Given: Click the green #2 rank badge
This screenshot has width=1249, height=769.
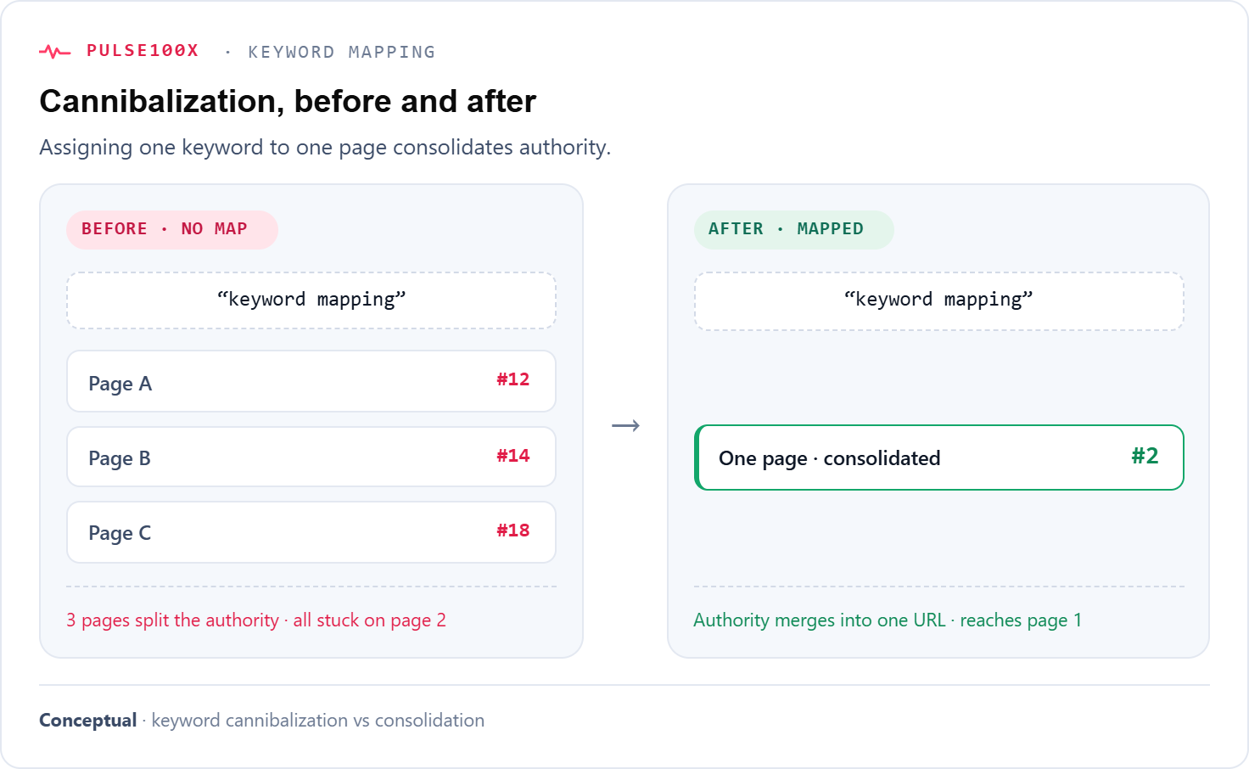Looking at the screenshot, I should (x=1145, y=456).
